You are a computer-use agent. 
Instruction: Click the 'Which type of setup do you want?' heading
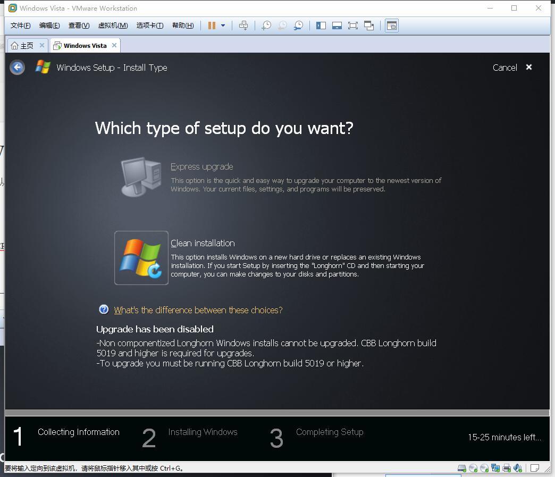click(x=224, y=128)
